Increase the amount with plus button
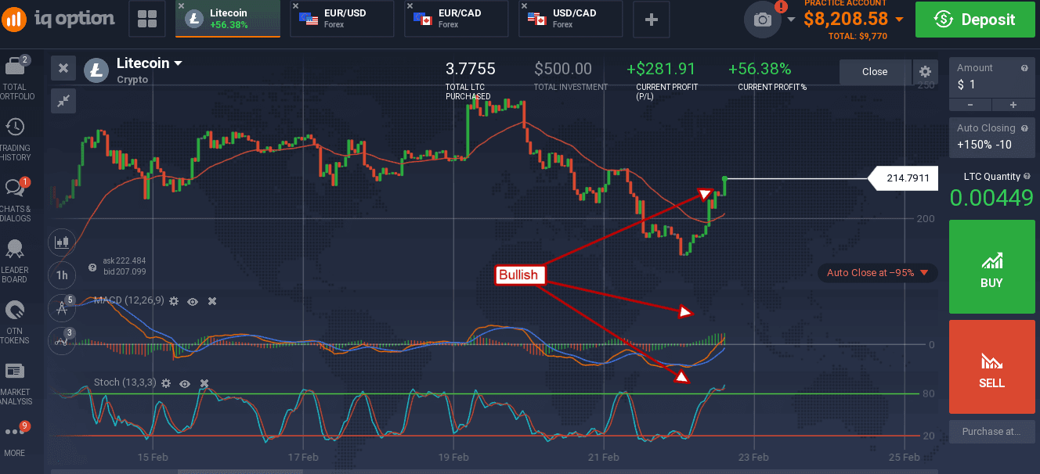The height and width of the screenshot is (474, 1040). (x=1013, y=105)
